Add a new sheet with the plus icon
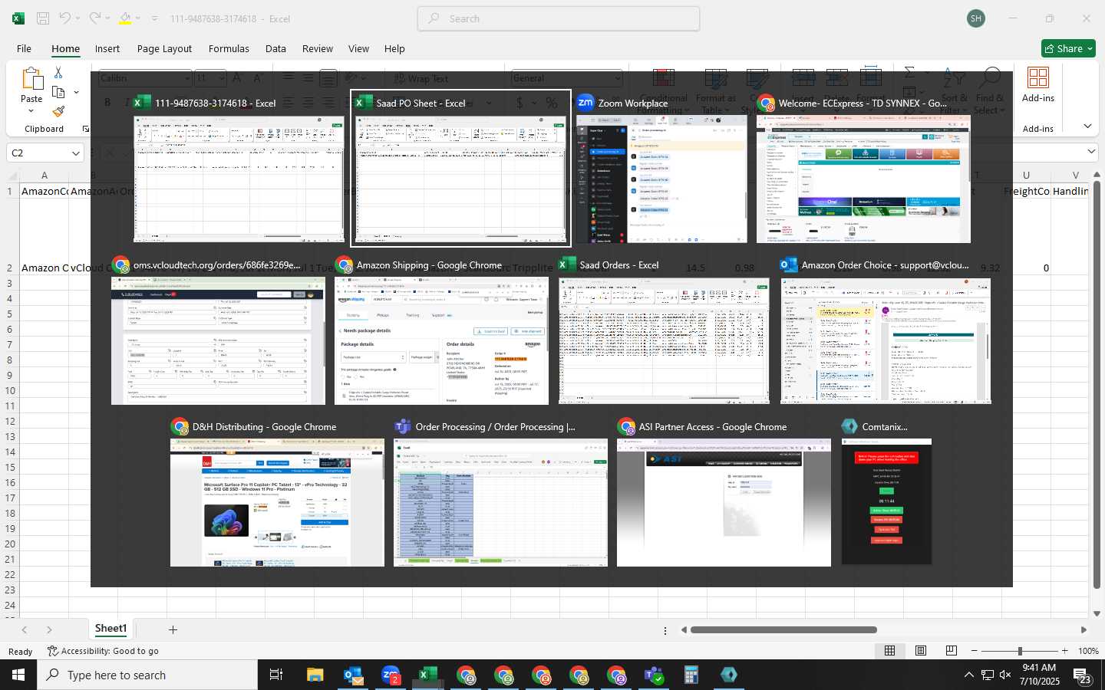The image size is (1105, 690). pos(173,629)
